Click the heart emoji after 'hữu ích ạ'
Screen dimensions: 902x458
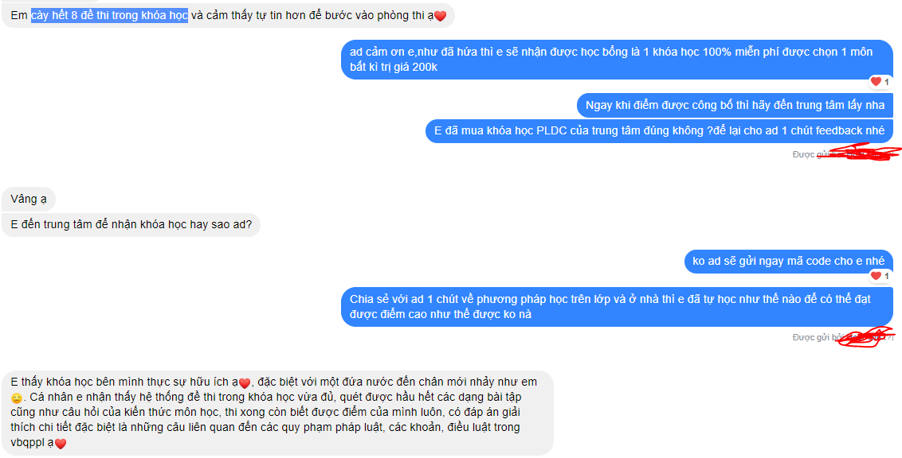pyautogui.click(x=245, y=382)
